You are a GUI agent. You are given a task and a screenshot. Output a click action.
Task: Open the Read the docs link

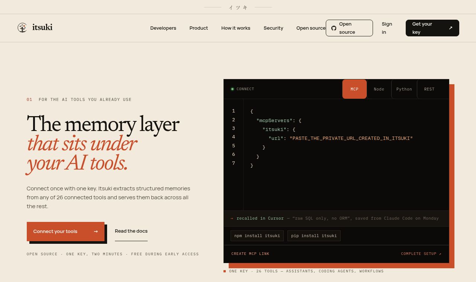131,231
